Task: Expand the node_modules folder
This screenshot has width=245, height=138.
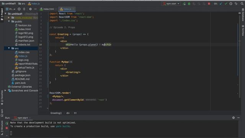Action: pyautogui.click(x=9, y=18)
